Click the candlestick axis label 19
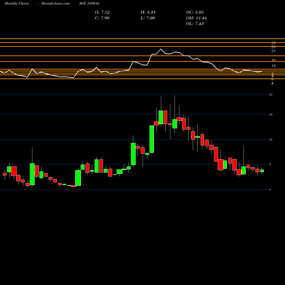The height and width of the screenshot is (285, 285). pos(271,115)
